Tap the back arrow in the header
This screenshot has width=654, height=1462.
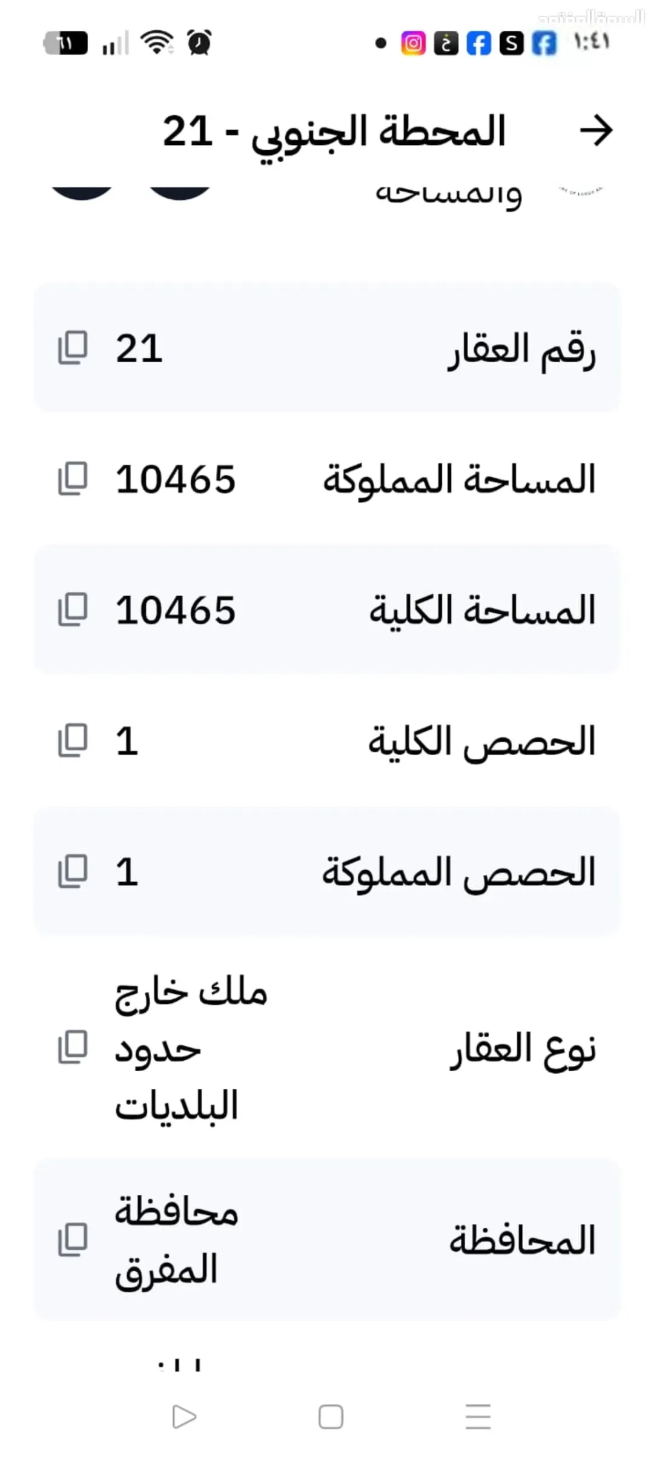coord(596,130)
